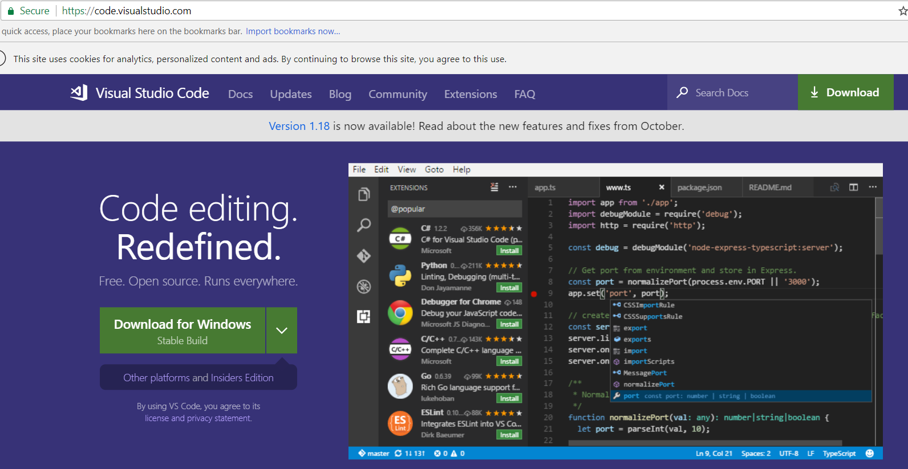
Task: Switch to the package.json tab
Action: (700, 187)
